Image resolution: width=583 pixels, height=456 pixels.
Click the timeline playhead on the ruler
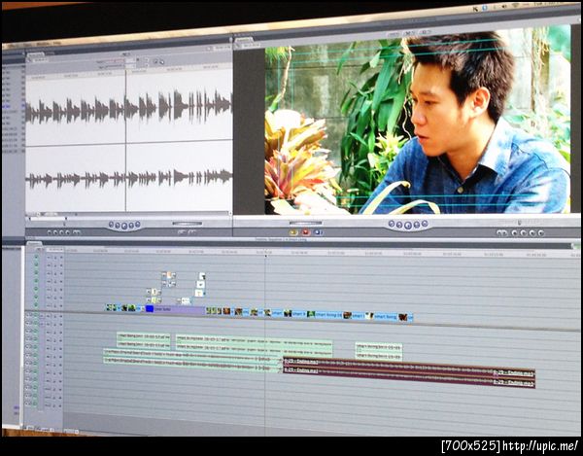(265, 256)
